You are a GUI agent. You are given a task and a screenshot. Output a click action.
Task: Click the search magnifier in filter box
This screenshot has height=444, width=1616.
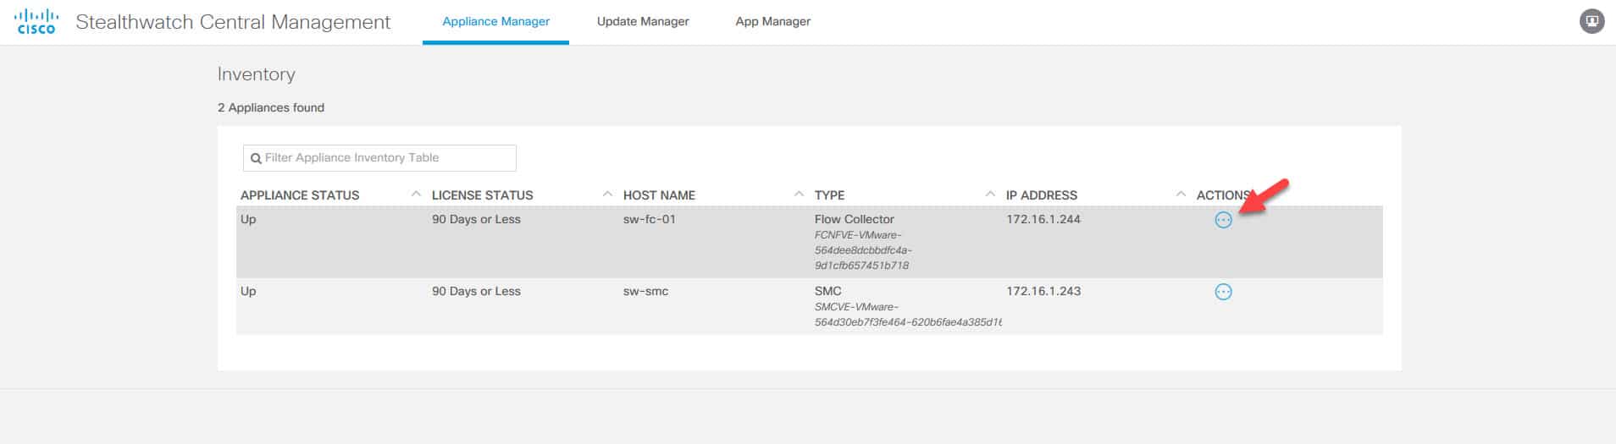(x=256, y=158)
